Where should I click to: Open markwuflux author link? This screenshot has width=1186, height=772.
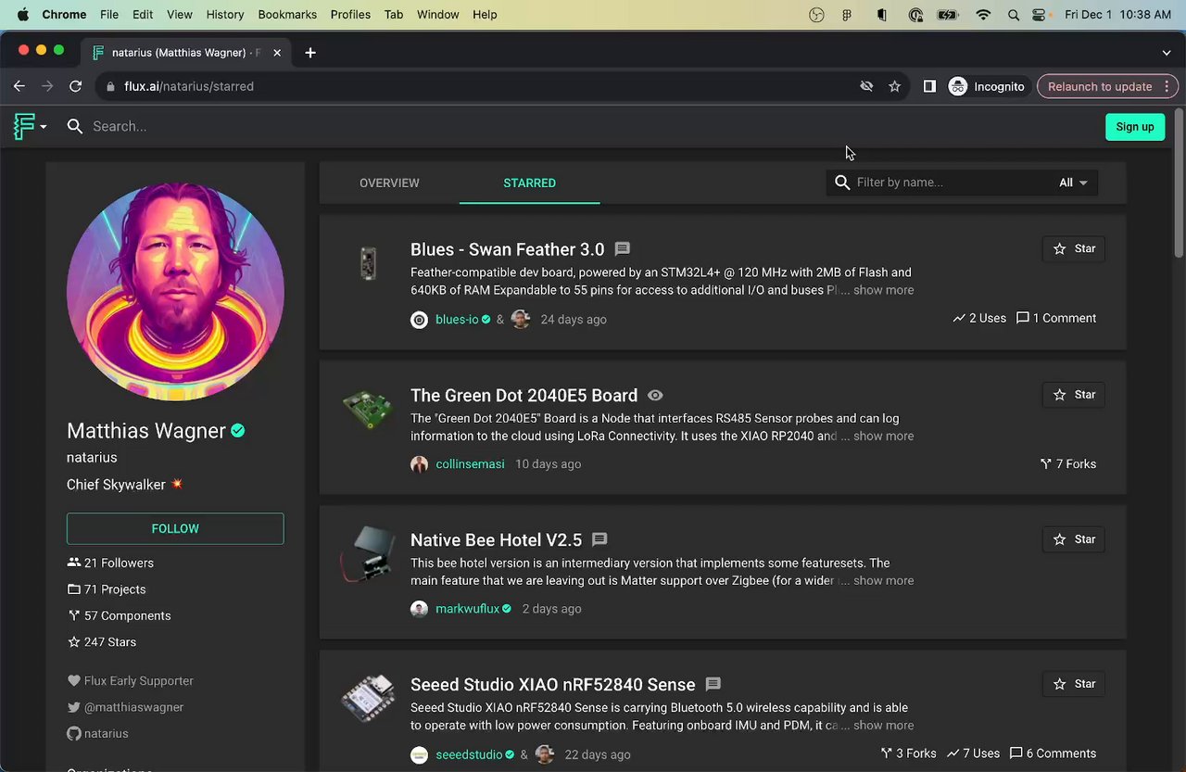pos(467,609)
